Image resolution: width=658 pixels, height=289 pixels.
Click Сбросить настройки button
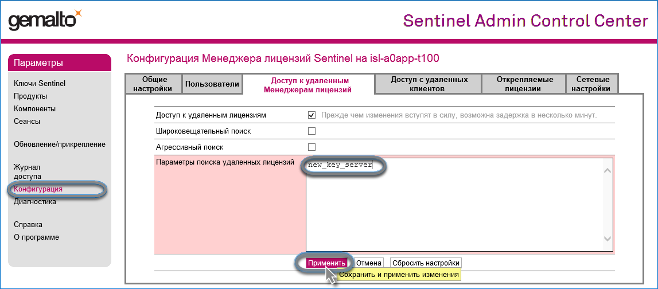[426, 263]
